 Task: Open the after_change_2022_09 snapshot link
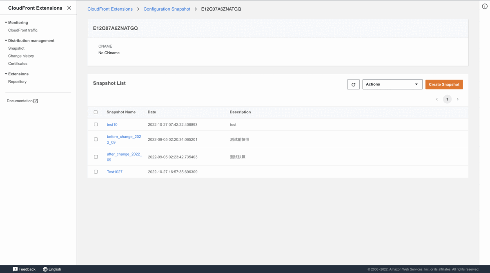click(125, 157)
